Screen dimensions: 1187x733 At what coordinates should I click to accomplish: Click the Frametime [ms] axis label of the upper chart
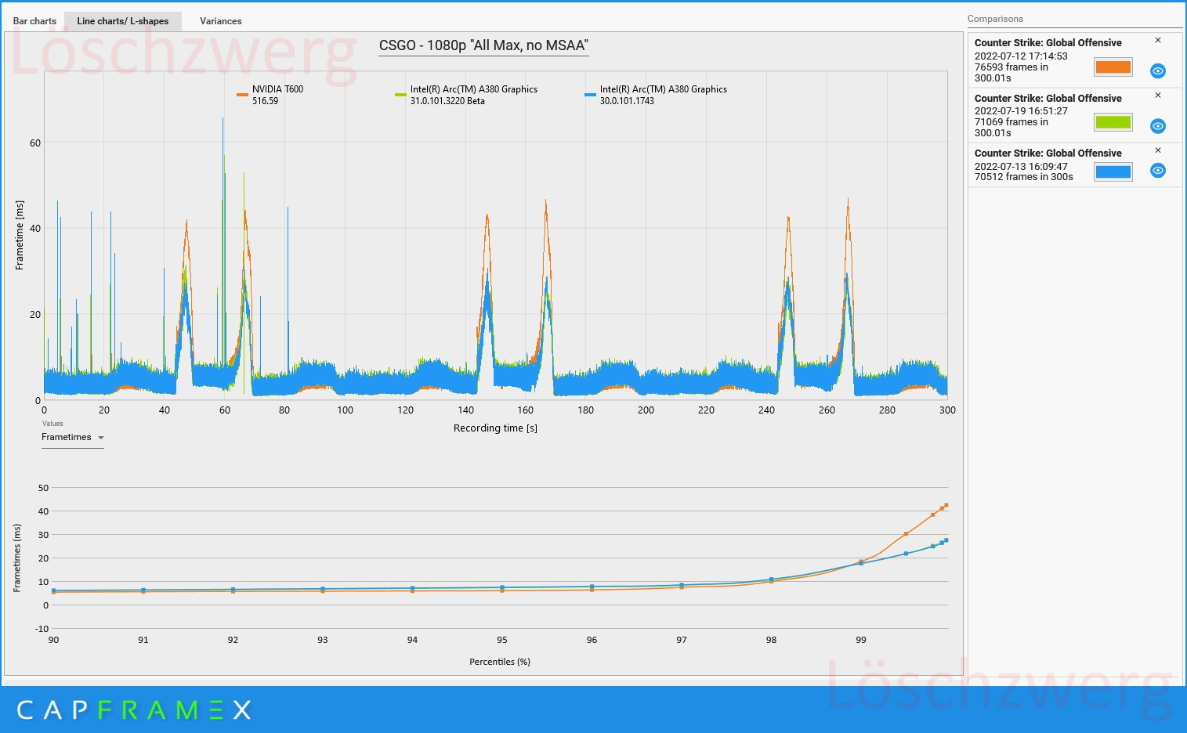coord(20,235)
